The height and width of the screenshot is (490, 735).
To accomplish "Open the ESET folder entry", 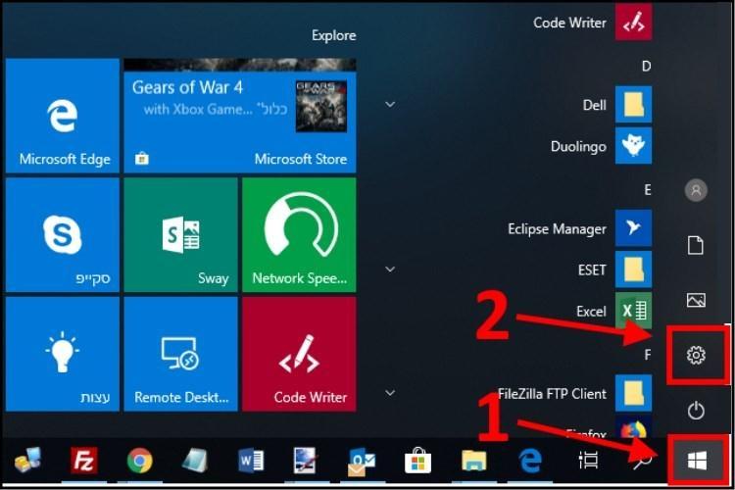I will (x=614, y=269).
